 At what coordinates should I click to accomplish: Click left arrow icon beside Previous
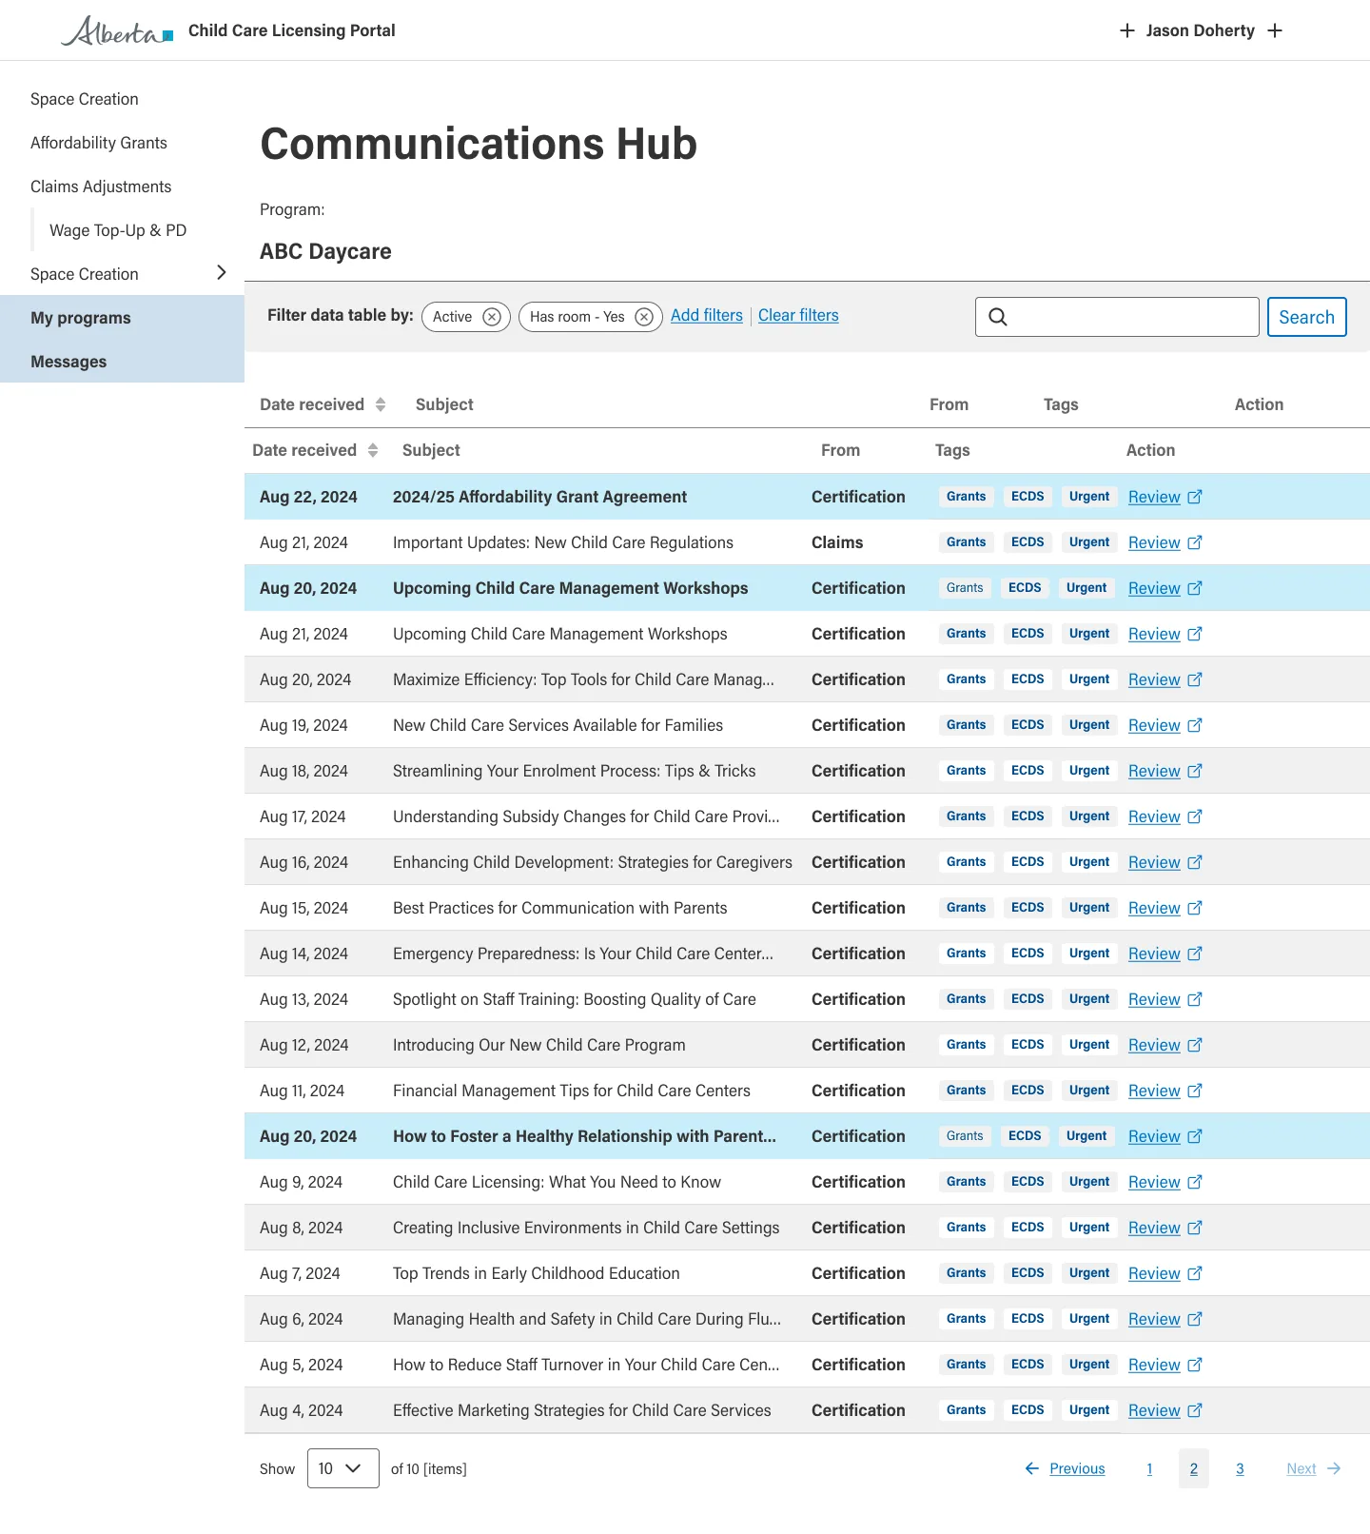(x=1032, y=1468)
